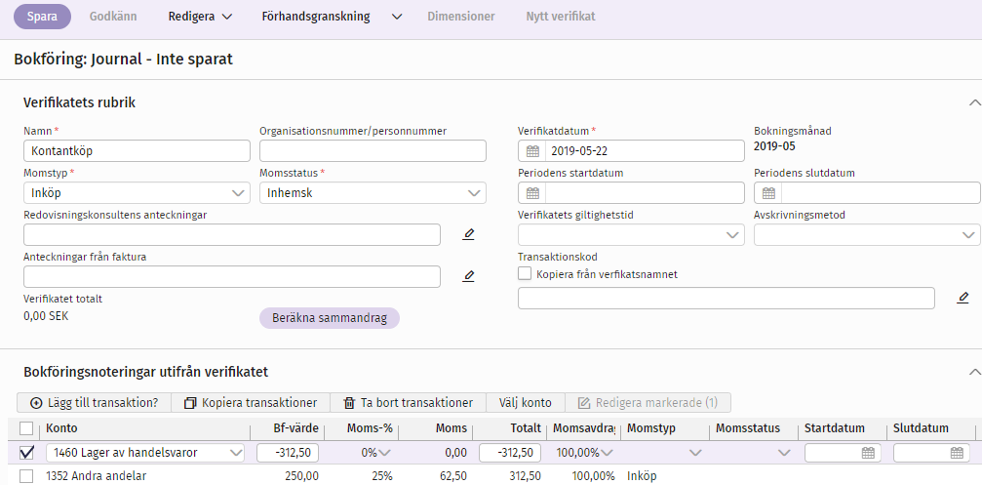Open Slutdatum calendar in the 1460 row
The height and width of the screenshot is (485, 982).
tap(957, 453)
